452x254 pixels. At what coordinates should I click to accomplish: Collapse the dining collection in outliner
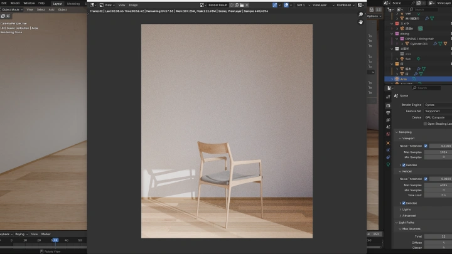click(392, 34)
